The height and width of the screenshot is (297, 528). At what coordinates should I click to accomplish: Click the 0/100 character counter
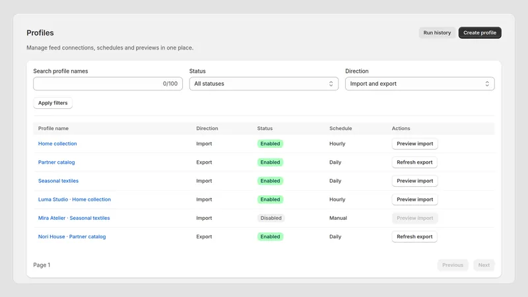[x=170, y=84]
